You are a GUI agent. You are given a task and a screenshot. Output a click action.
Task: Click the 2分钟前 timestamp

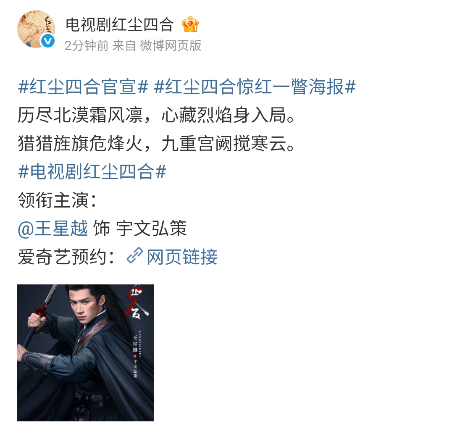[x=87, y=45]
